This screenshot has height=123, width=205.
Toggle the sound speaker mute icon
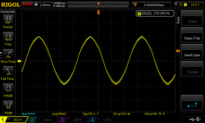point(198,119)
